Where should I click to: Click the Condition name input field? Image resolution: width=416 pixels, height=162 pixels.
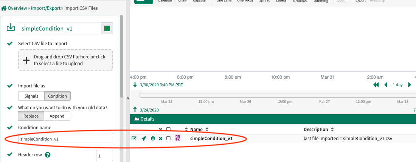coord(66,139)
